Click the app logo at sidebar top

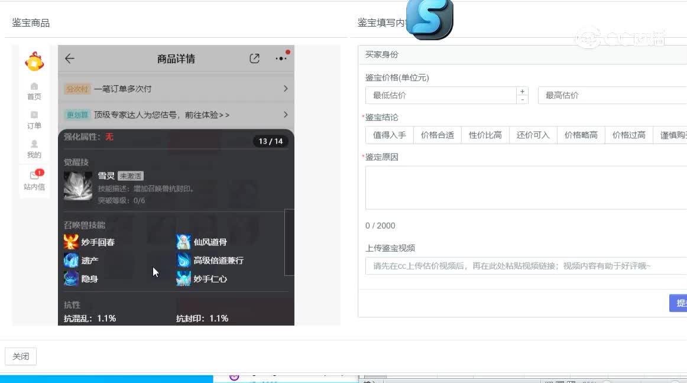tap(34, 62)
